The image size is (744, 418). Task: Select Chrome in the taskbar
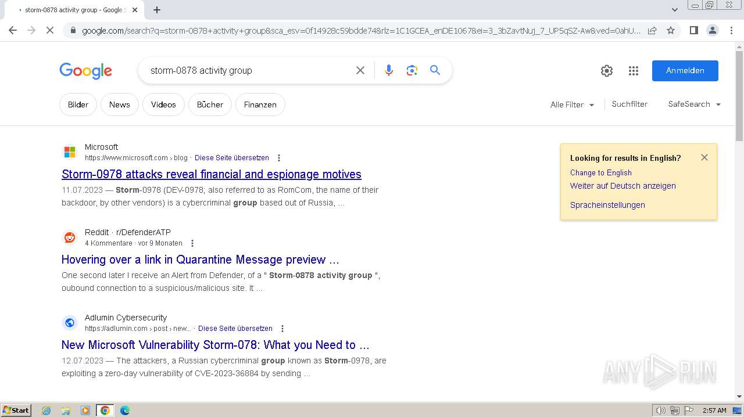pos(105,410)
